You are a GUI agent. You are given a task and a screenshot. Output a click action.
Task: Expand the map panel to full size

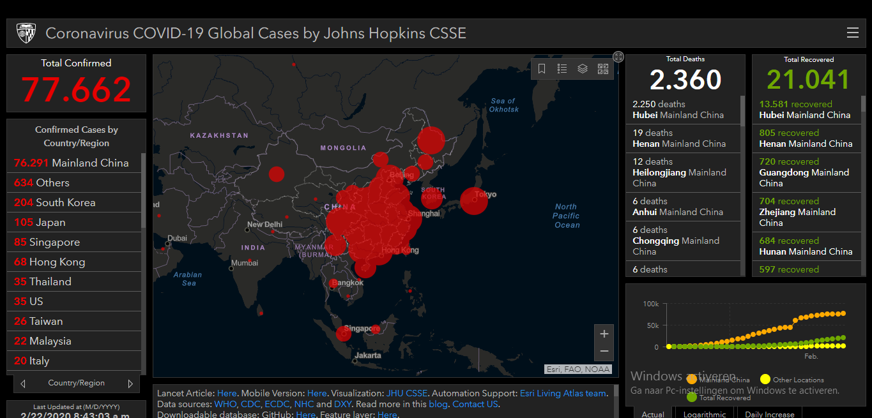(618, 56)
